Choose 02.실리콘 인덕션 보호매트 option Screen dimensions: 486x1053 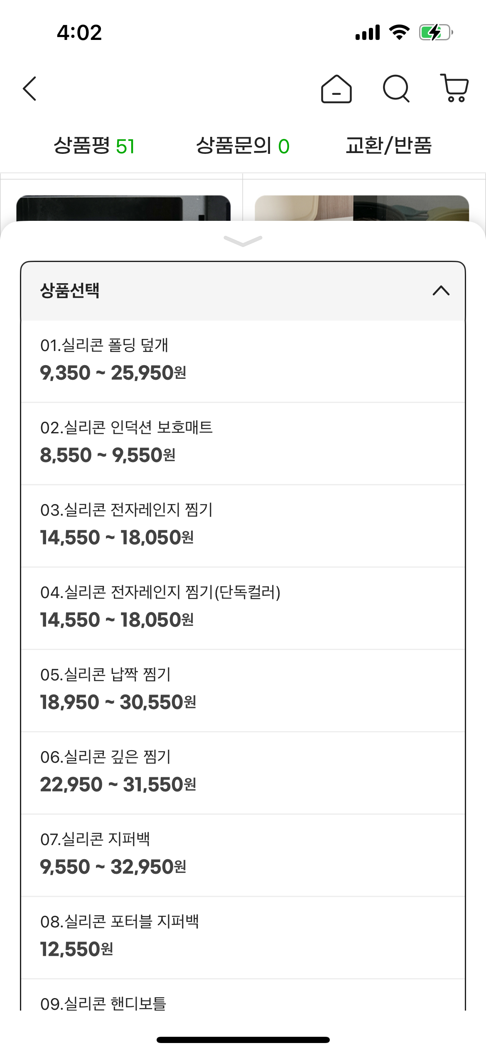(243, 442)
